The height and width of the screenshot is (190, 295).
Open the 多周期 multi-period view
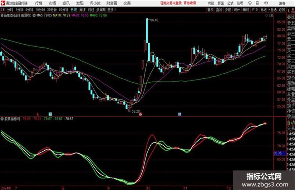[101, 10]
